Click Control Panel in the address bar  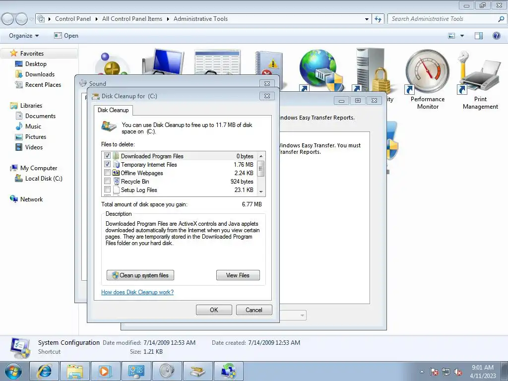(x=73, y=19)
